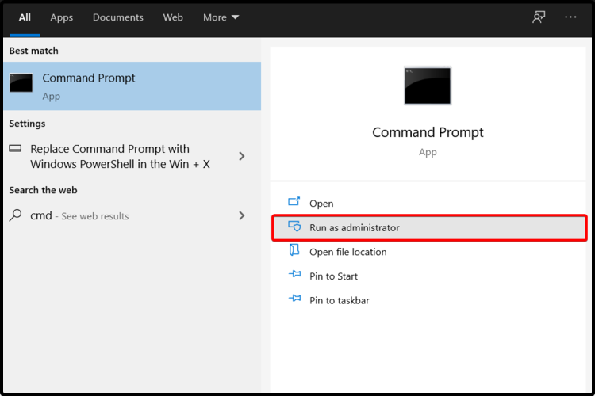Expand the Replace Command Prompt setting chevron
Viewport: 595px width, 396px height.
[242, 156]
